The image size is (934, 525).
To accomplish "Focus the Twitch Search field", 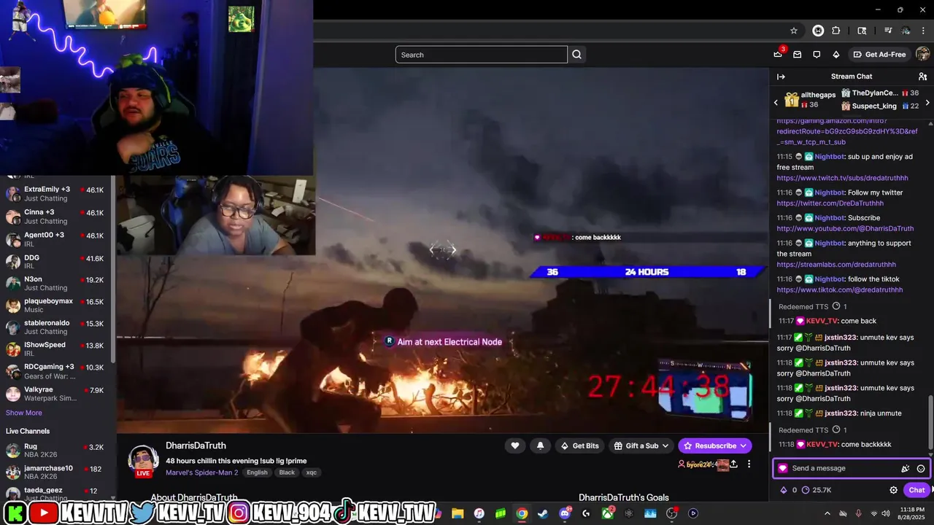I will [x=481, y=55].
